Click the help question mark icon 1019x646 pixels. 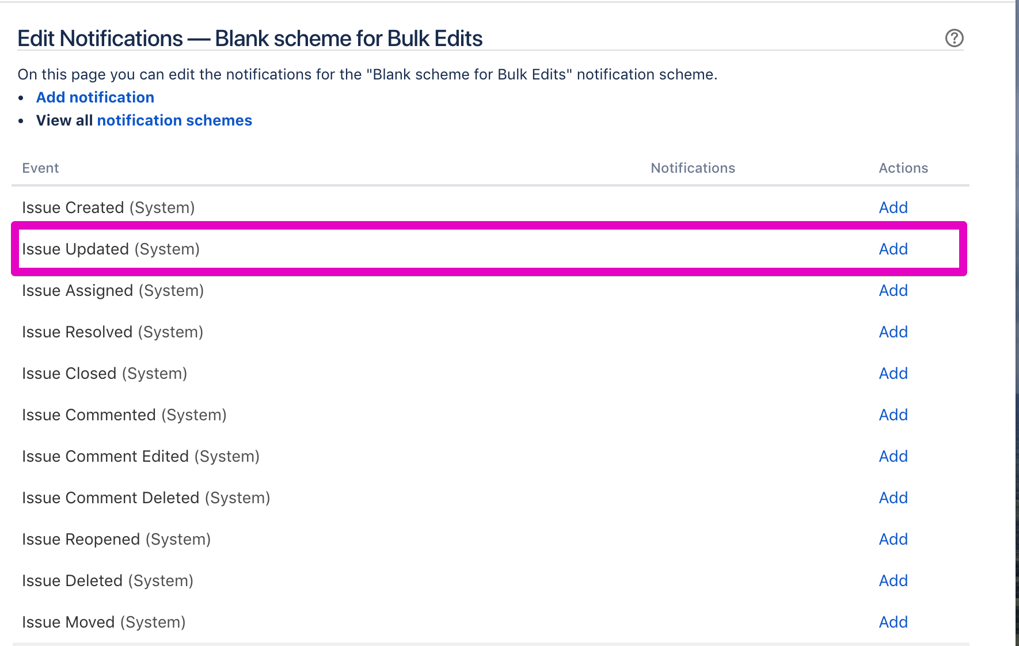coord(954,38)
